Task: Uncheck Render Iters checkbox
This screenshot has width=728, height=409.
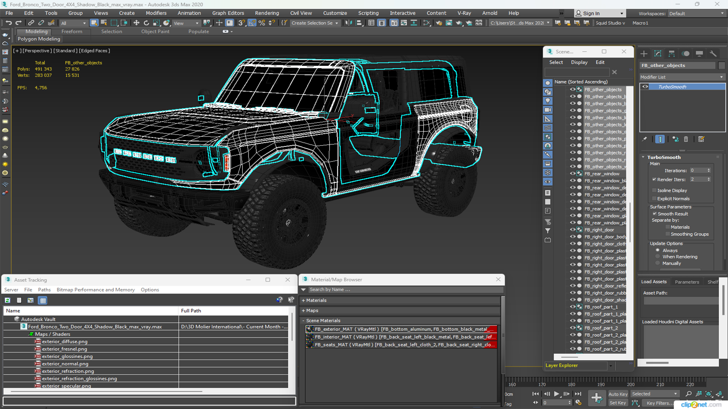Action: click(x=654, y=180)
